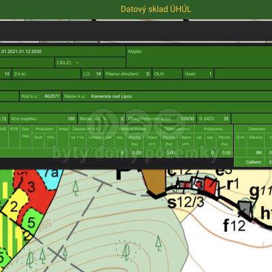Click the RVB column header
This screenshot has height=272, width=272.
click(x=14, y=129)
